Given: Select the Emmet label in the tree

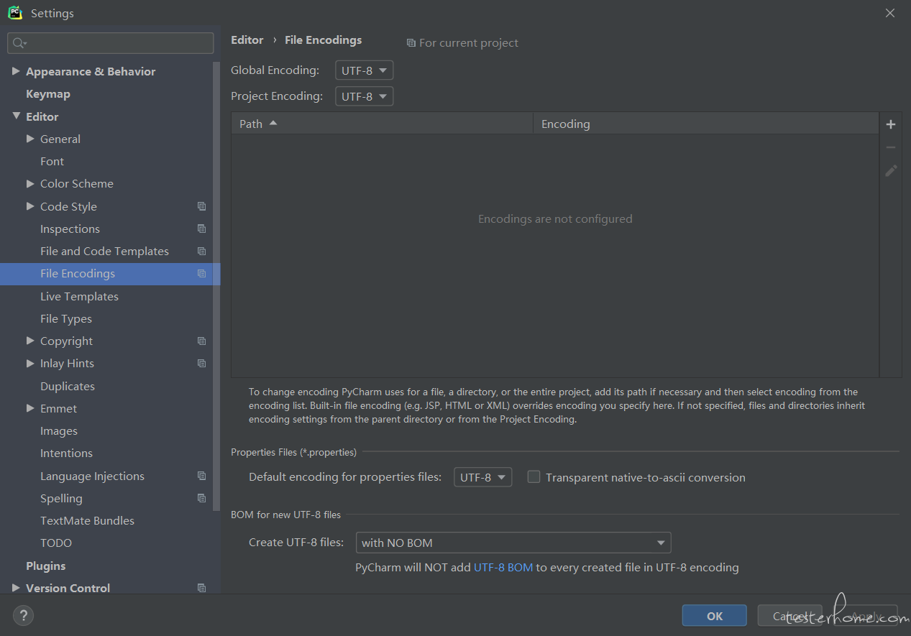Looking at the screenshot, I should point(58,409).
